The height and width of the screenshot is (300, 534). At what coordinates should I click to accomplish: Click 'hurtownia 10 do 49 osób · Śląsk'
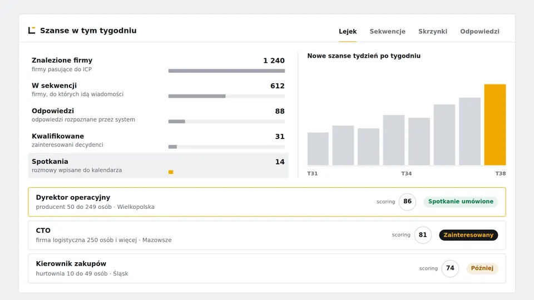click(x=82, y=273)
